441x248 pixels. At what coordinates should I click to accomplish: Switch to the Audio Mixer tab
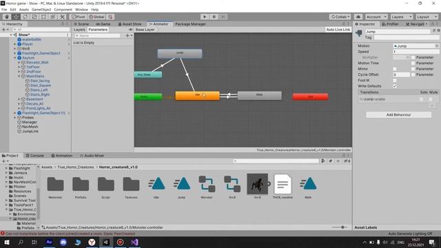click(x=92, y=156)
